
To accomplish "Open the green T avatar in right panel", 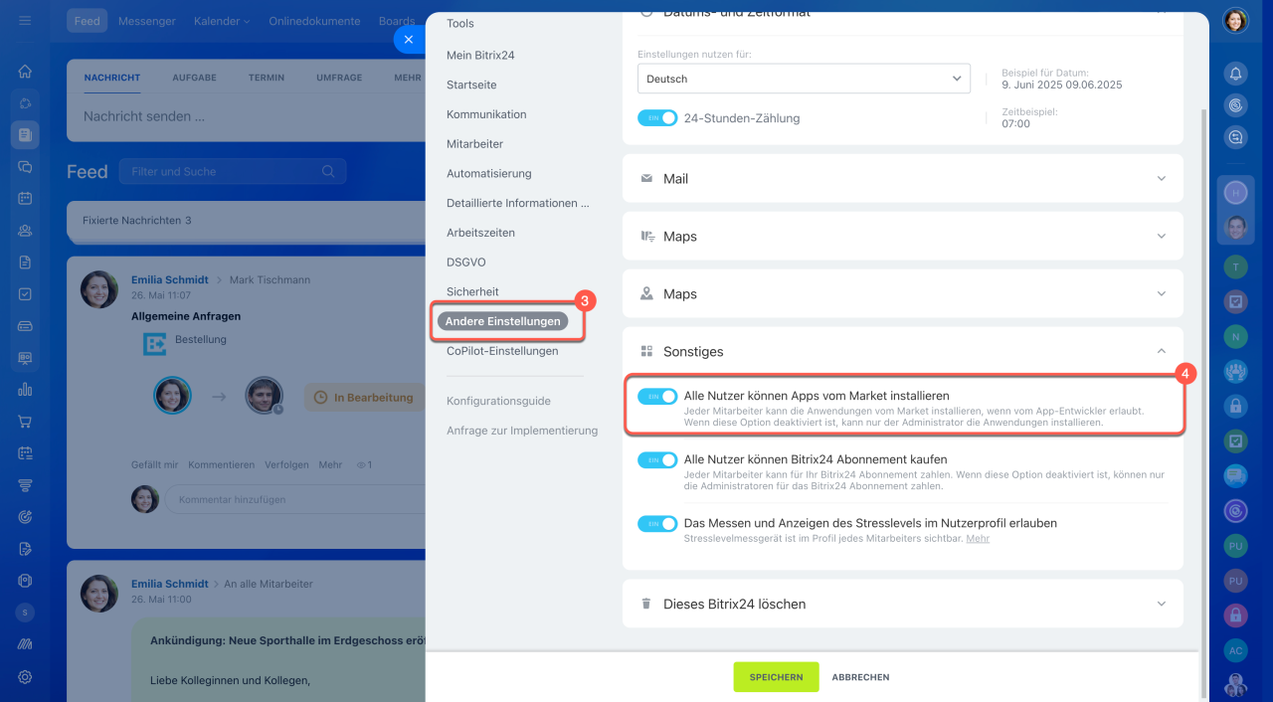I will (x=1235, y=266).
